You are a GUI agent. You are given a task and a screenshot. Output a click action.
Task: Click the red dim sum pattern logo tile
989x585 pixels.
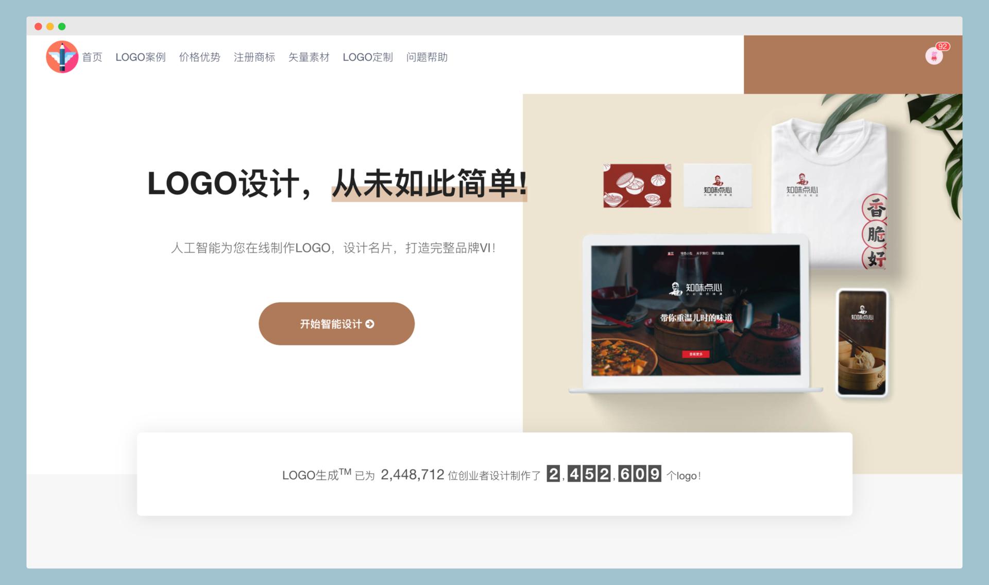pos(636,186)
